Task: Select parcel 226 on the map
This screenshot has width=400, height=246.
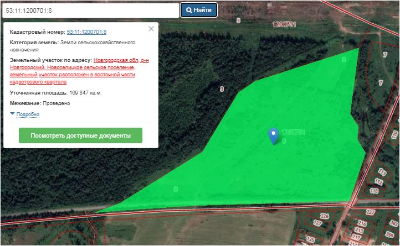Action: tap(325, 216)
